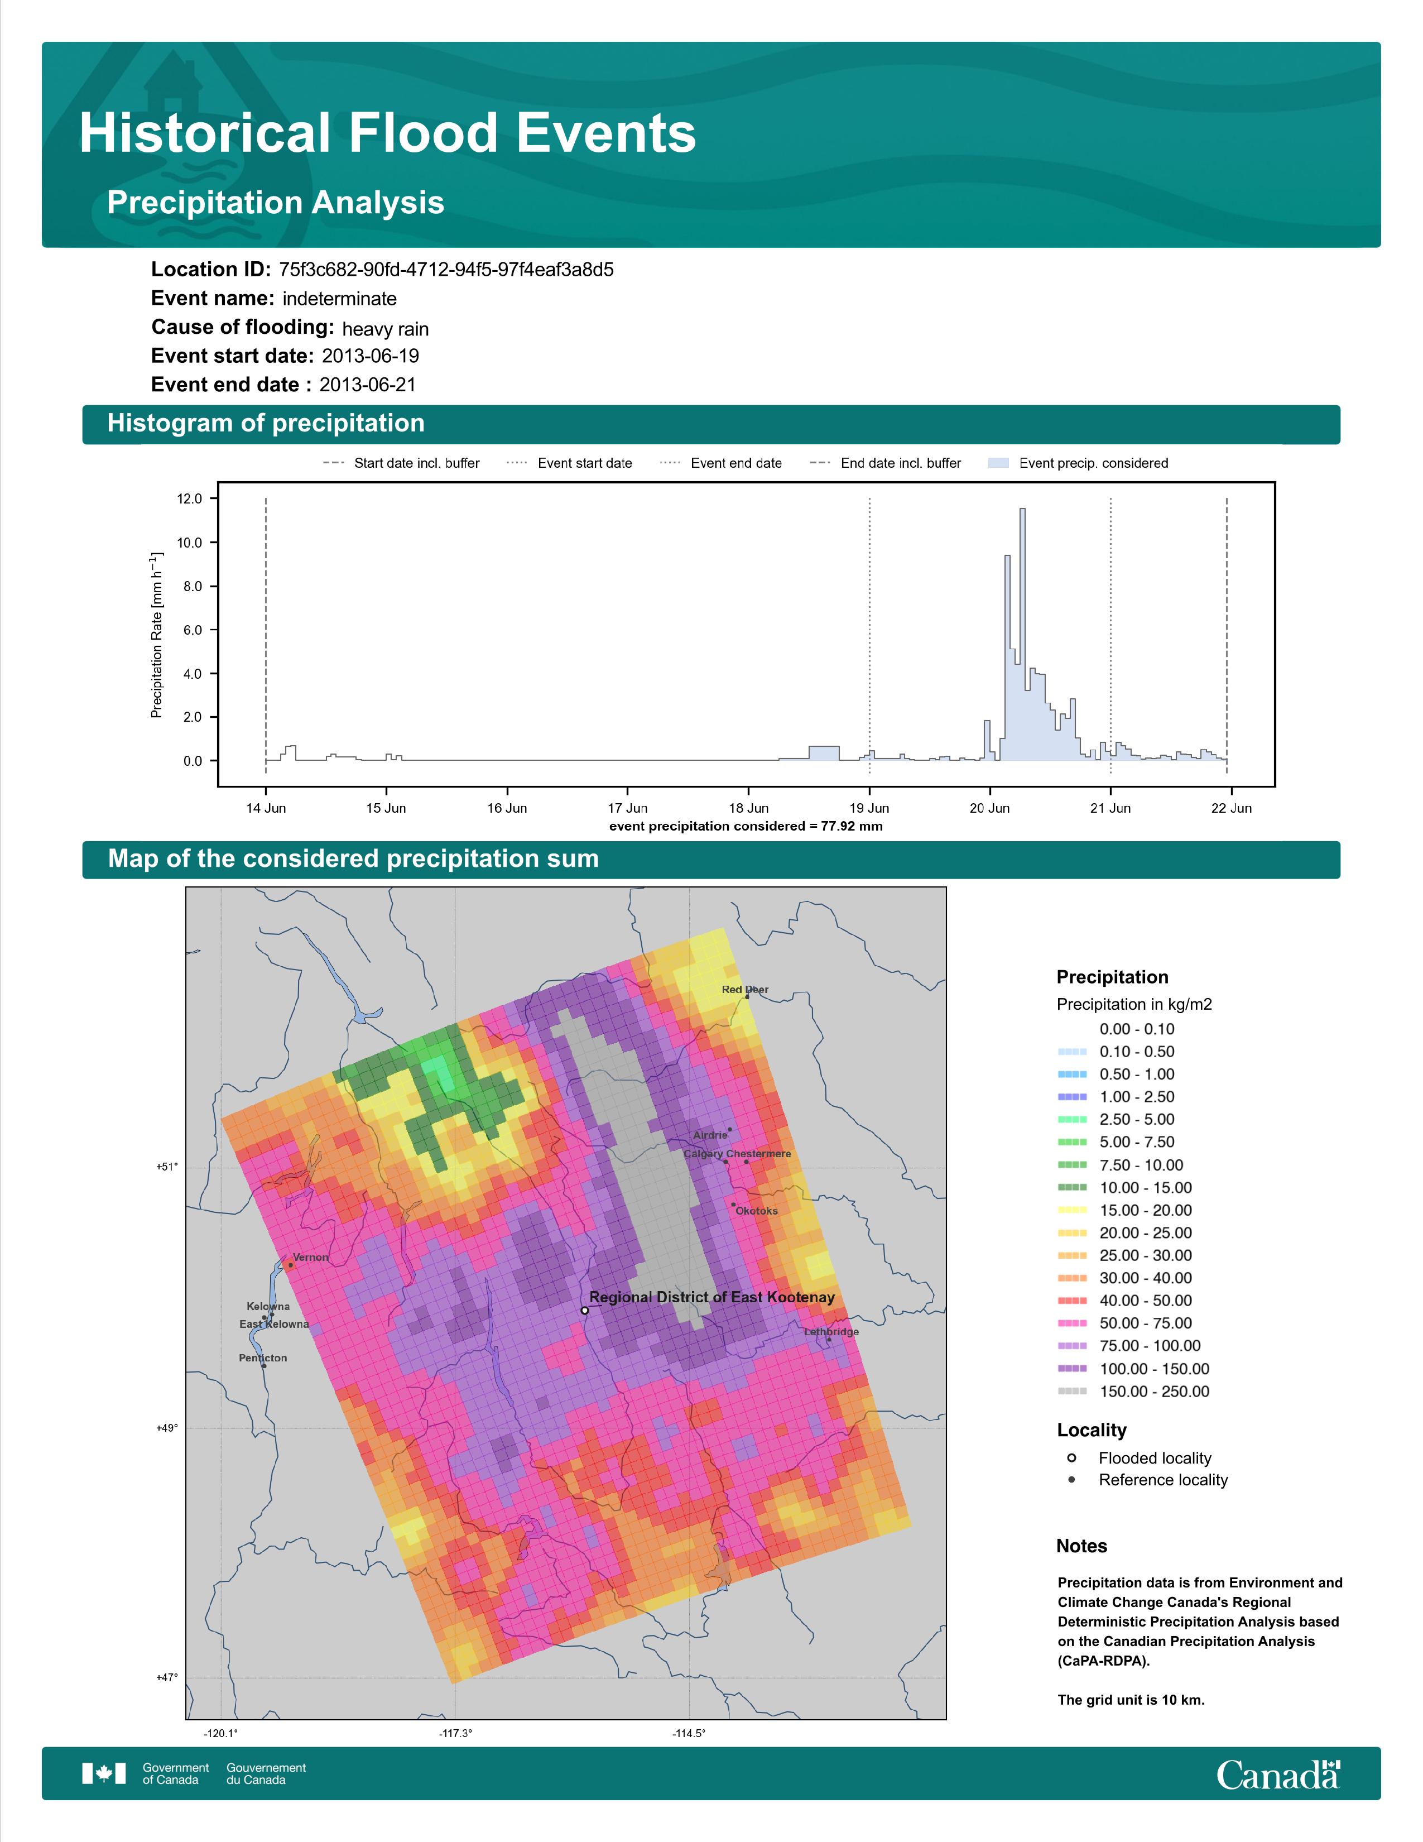
Task: Click the flooded locality marker on map
Action: [x=584, y=1311]
